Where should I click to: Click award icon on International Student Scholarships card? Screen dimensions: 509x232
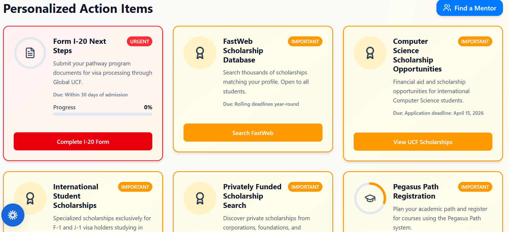pos(30,198)
